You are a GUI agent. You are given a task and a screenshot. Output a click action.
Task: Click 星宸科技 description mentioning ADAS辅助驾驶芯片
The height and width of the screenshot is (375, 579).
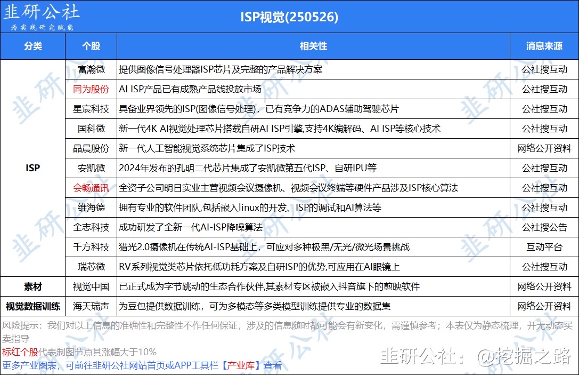[x=259, y=109]
